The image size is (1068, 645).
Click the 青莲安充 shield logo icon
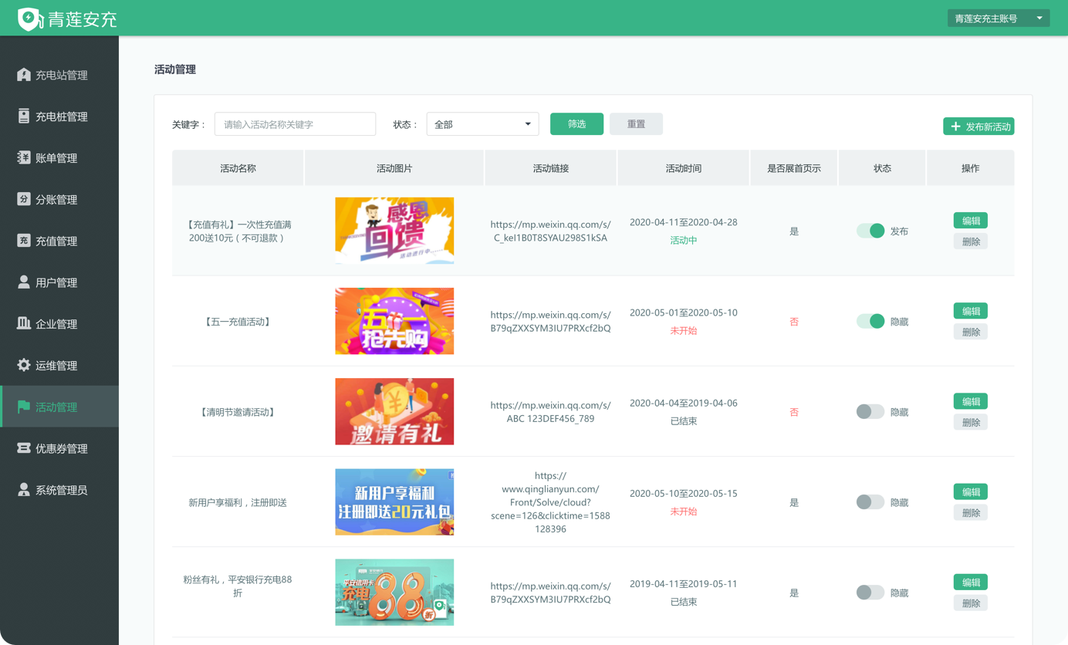click(29, 19)
